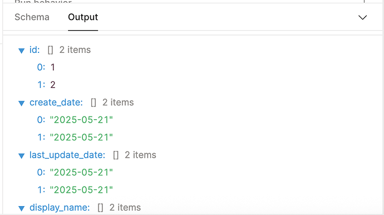Click the array brackets icon next to id
The image size is (384, 215).
click(50, 50)
